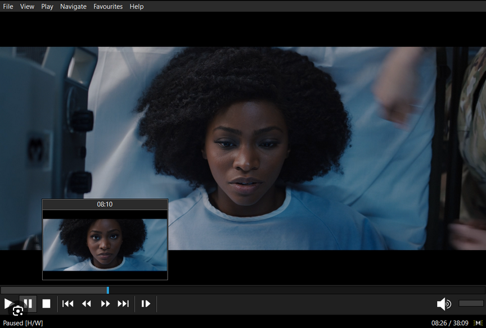This screenshot has height=328, width=486.
Task: Click the decrease speed rewind icon
Action: (x=86, y=304)
